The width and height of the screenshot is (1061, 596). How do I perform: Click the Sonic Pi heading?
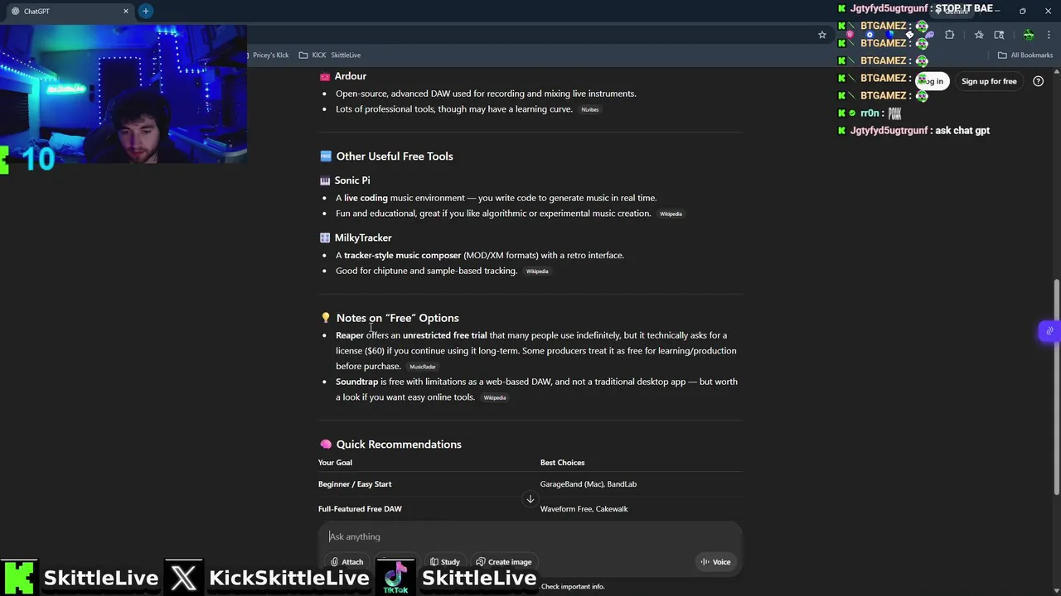(x=352, y=180)
